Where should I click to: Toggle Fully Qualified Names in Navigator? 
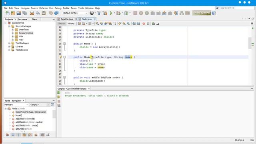coord(36,135)
